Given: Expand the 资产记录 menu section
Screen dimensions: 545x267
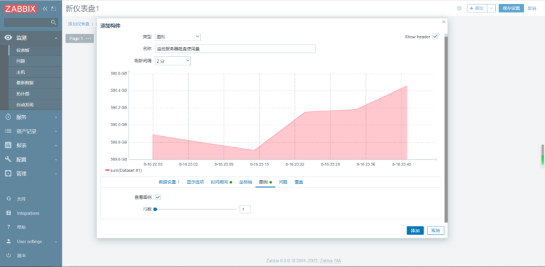Looking at the screenshot, I should (x=56, y=131).
